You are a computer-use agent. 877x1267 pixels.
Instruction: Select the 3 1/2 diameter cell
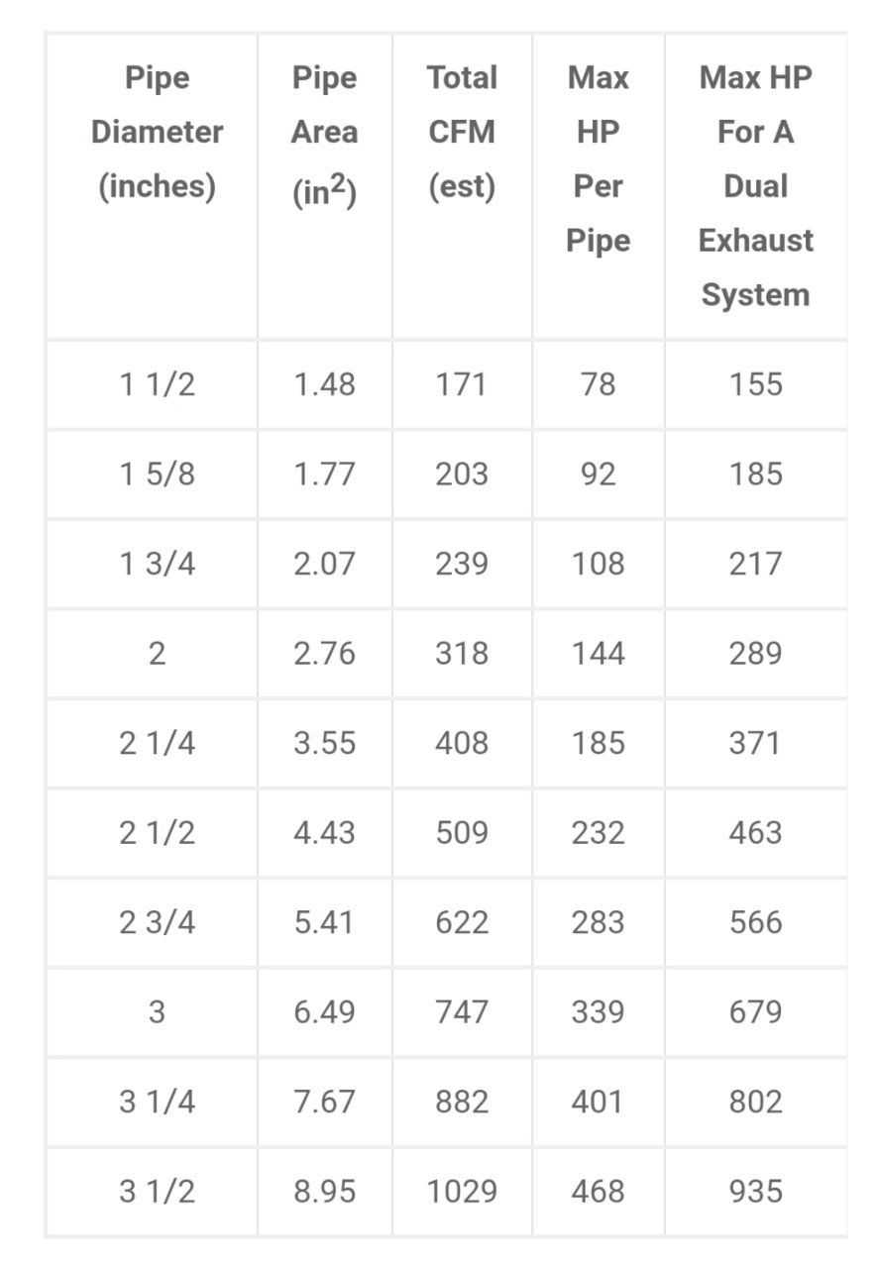pyautogui.click(x=157, y=1192)
